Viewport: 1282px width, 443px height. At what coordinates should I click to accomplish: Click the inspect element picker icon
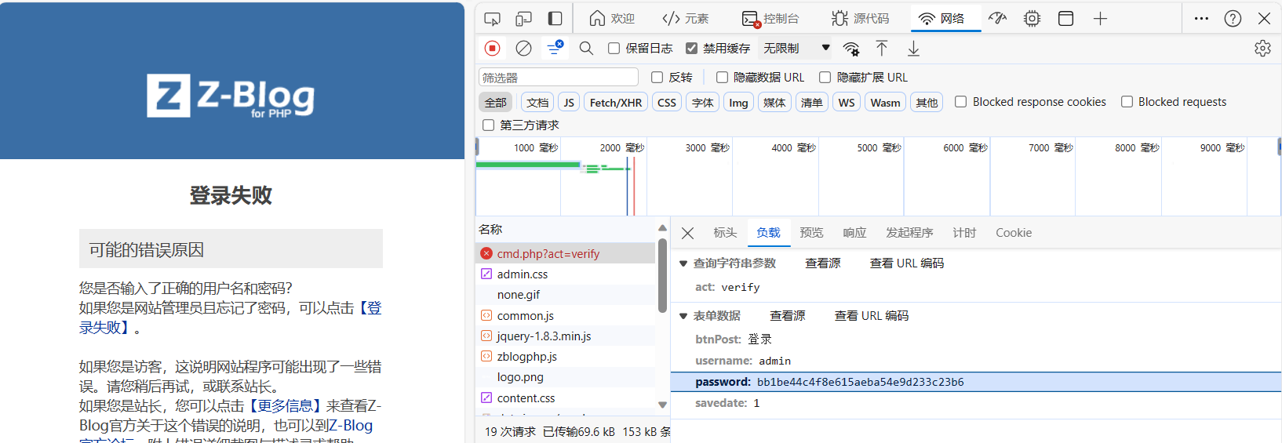[x=493, y=18]
